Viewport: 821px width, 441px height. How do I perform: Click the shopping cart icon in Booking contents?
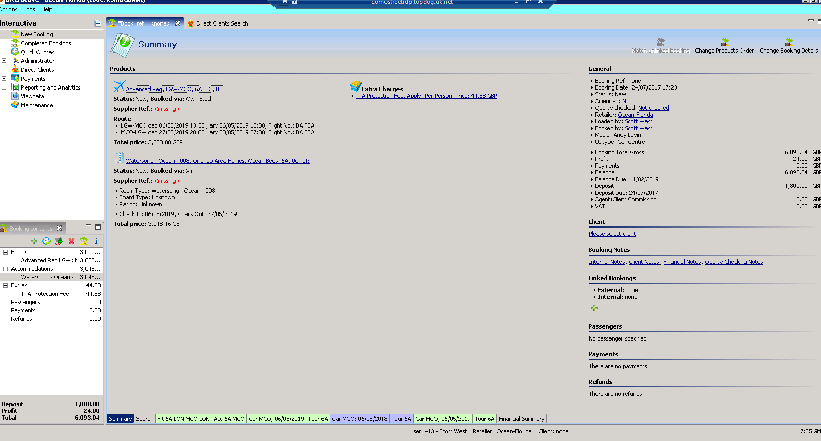tap(59, 241)
